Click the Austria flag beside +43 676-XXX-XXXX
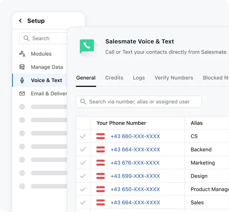Viewport: 229px width, 212px height. coord(100,163)
